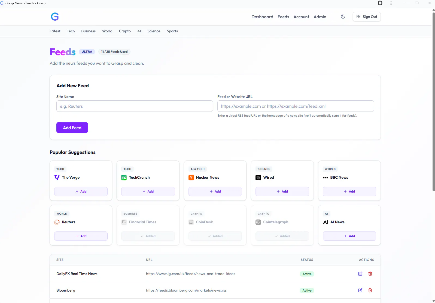435x303 pixels.
Task: Click the ULTRA plan badge
Action: tap(87, 52)
